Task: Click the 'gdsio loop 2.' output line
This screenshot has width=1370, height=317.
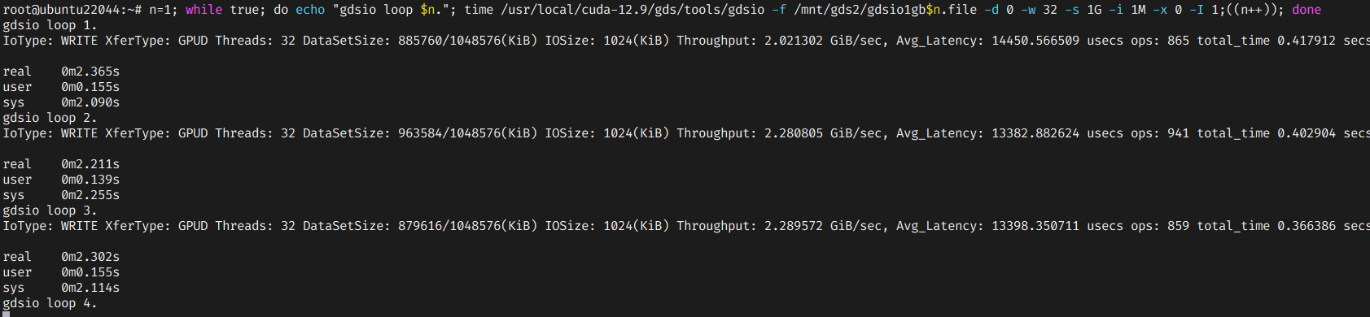Action: click(50, 118)
